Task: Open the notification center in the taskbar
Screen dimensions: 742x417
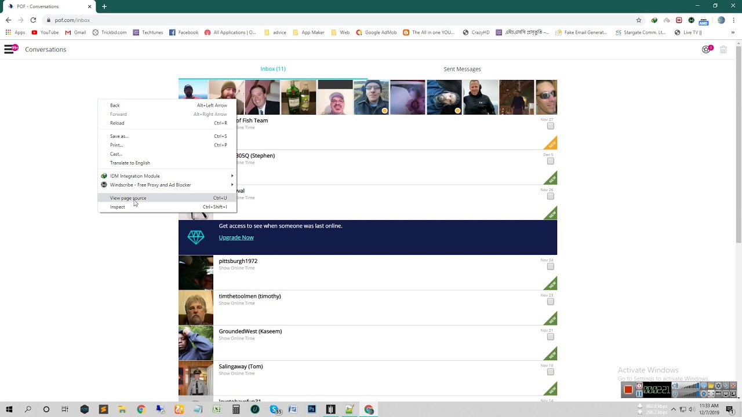Action: point(730,409)
